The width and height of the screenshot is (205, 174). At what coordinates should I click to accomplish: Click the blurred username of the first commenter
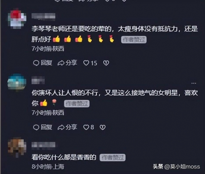tap(43, 17)
